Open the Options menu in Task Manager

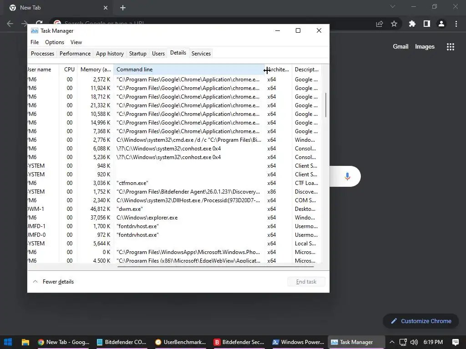55,42
